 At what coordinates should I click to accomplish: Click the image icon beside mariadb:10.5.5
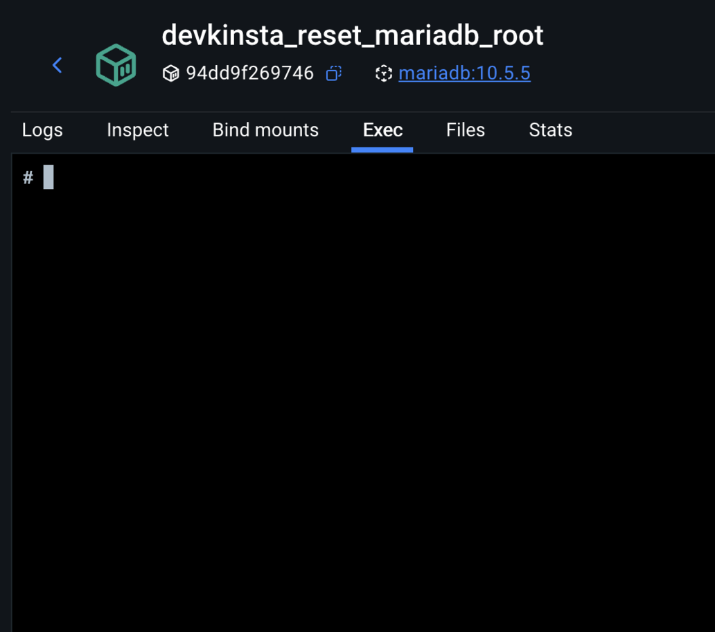[x=384, y=73]
